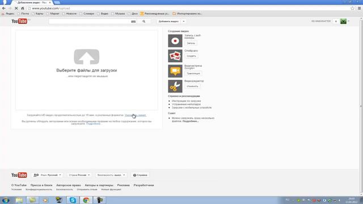The width and height of the screenshot is (363, 204).
Task: Open Загрузки с мобильных устройств link
Action: tap(192, 108)
